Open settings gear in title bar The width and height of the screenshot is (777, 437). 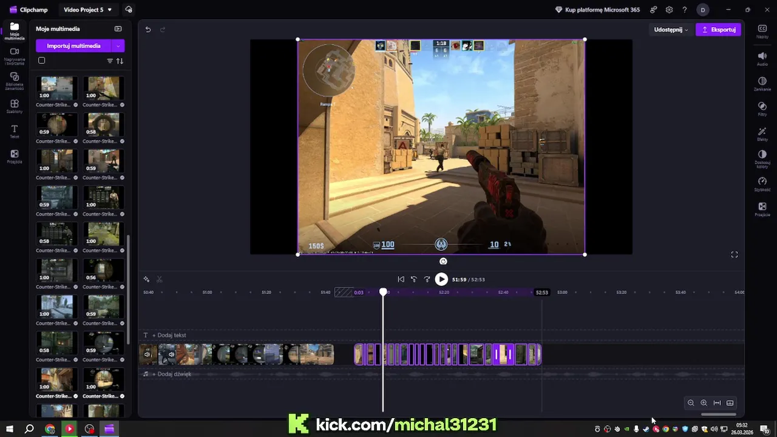click(x=669, y=10)
